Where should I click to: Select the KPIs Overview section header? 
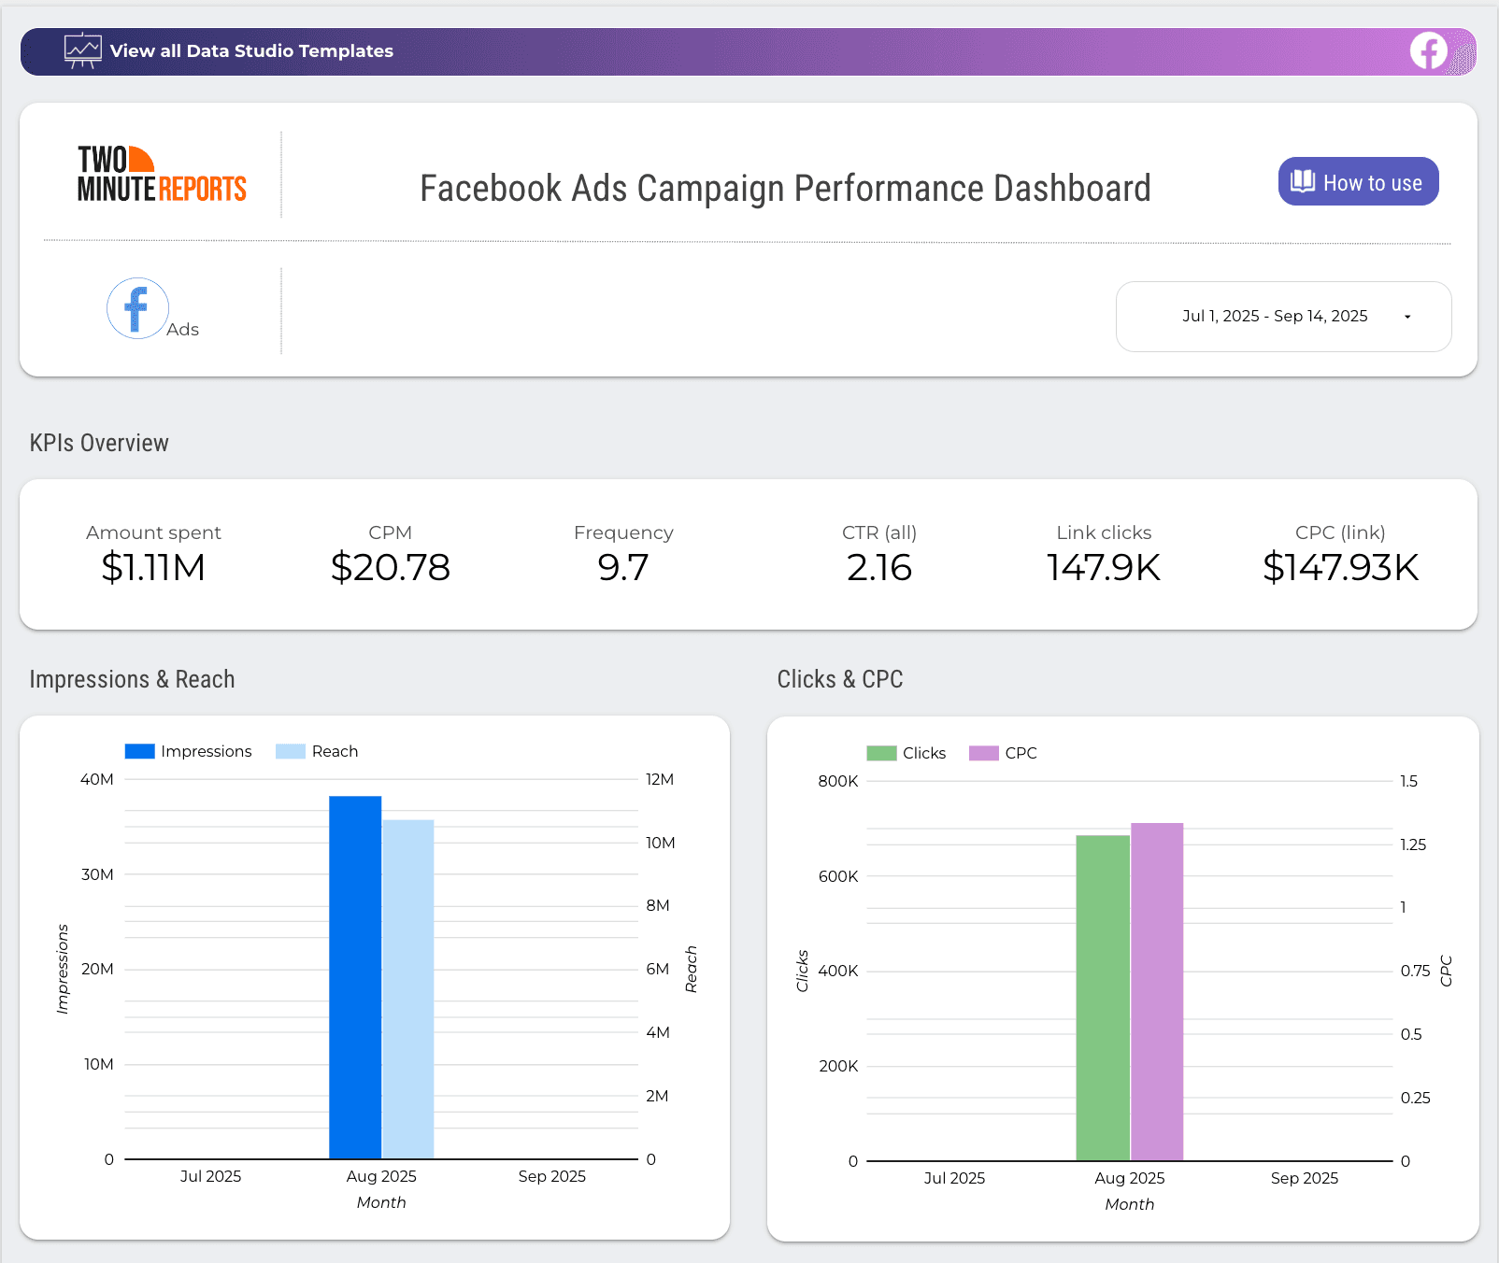(98, 442)
